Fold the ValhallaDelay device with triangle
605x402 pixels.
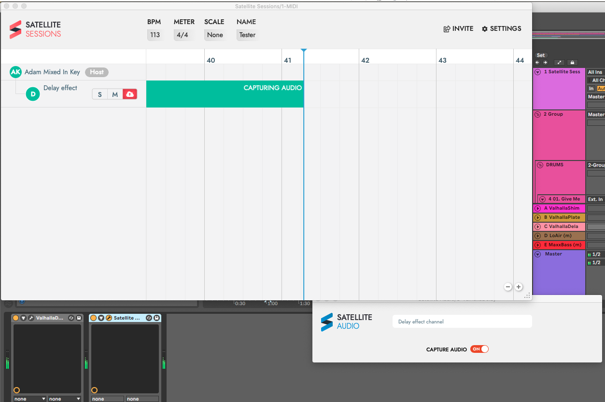[23, 318]
